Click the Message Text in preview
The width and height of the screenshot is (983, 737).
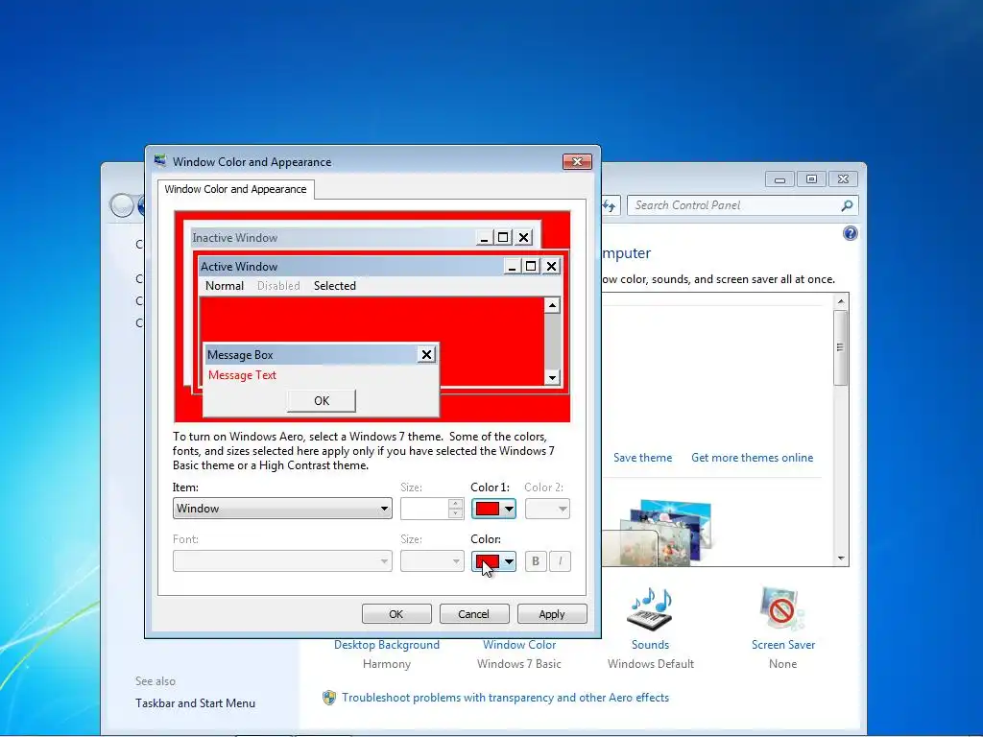pyautogui.click(x=242, y=375)
